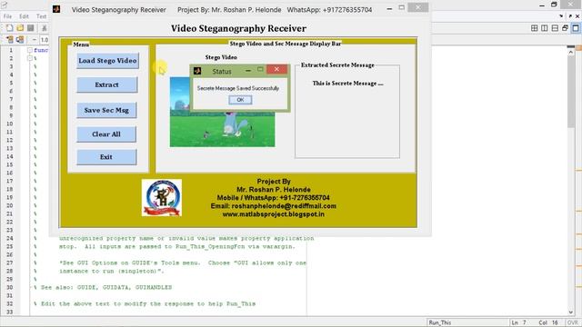Image resolution: width=582 pixels, height=327 pixels.
Task: Click editor scrollbar up arrow
Action: pos(571,53)
